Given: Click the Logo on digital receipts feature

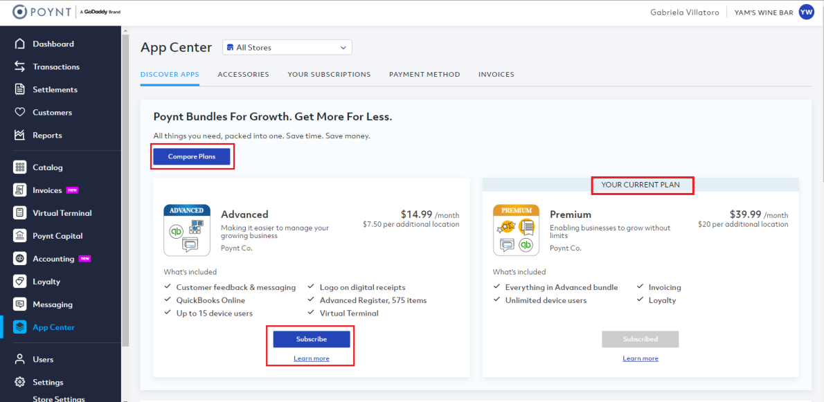Looking at the screenshot, I should [363, 287].
